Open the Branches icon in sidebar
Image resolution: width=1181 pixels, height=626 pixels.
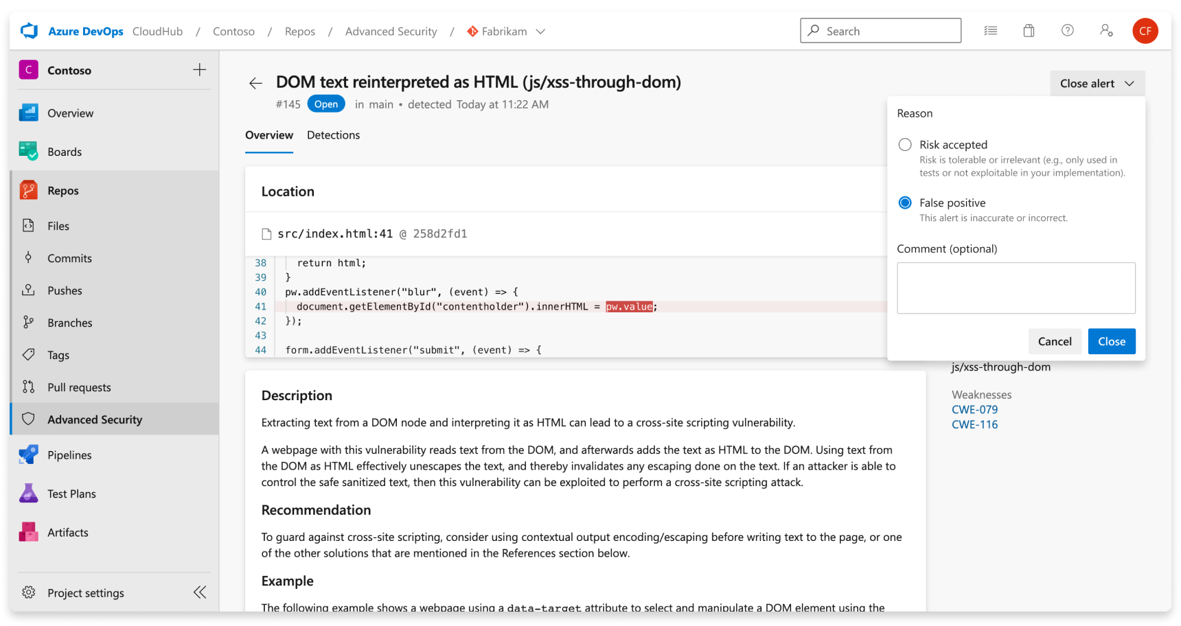tap(29, 322)
